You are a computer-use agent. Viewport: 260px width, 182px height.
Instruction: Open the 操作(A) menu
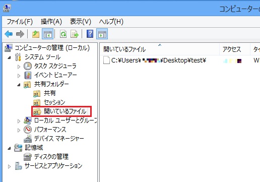coord(51,22)
